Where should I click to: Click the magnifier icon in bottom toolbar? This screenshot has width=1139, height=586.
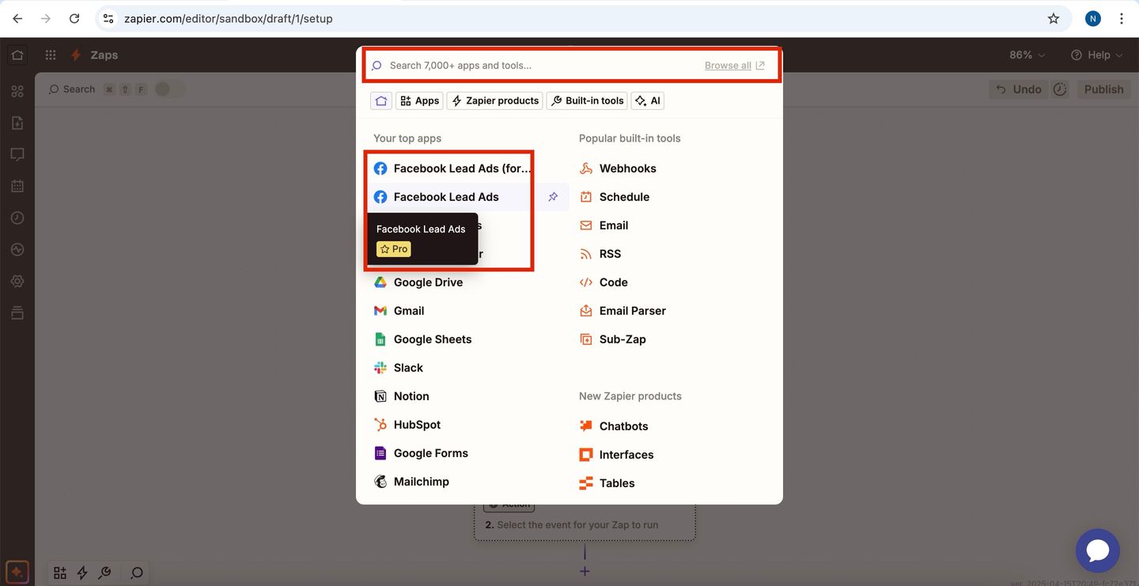(137, 573)
